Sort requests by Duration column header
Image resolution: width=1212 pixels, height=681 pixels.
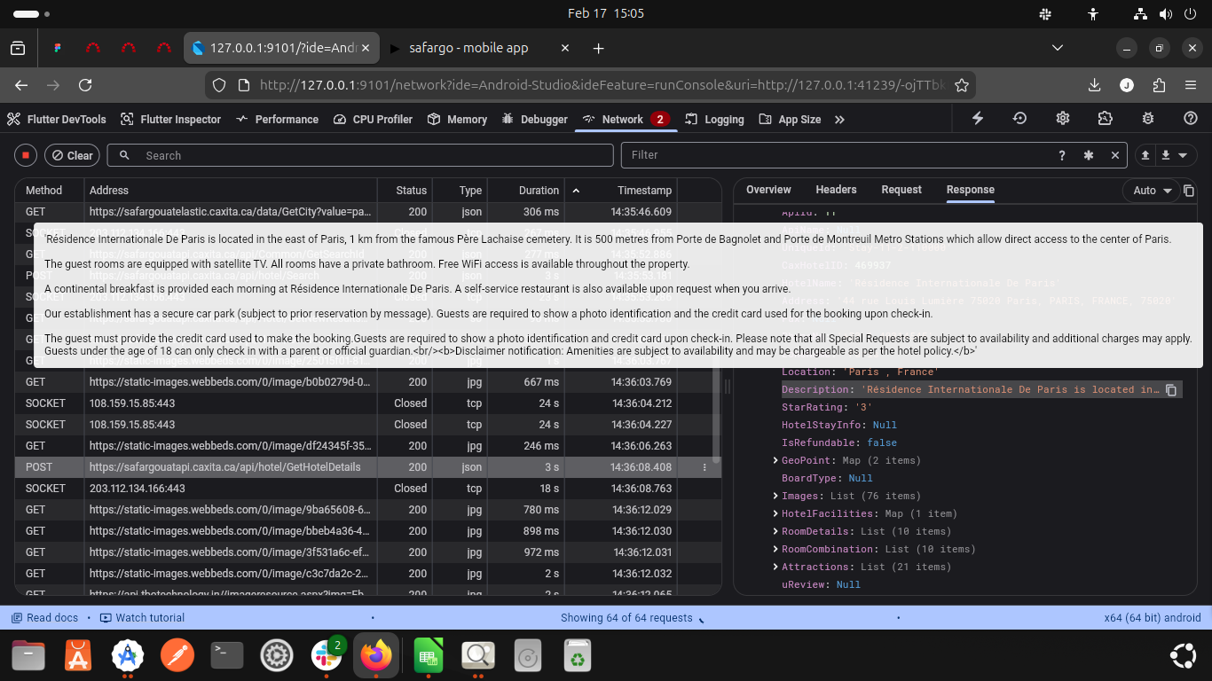click(x=539, y=190)
